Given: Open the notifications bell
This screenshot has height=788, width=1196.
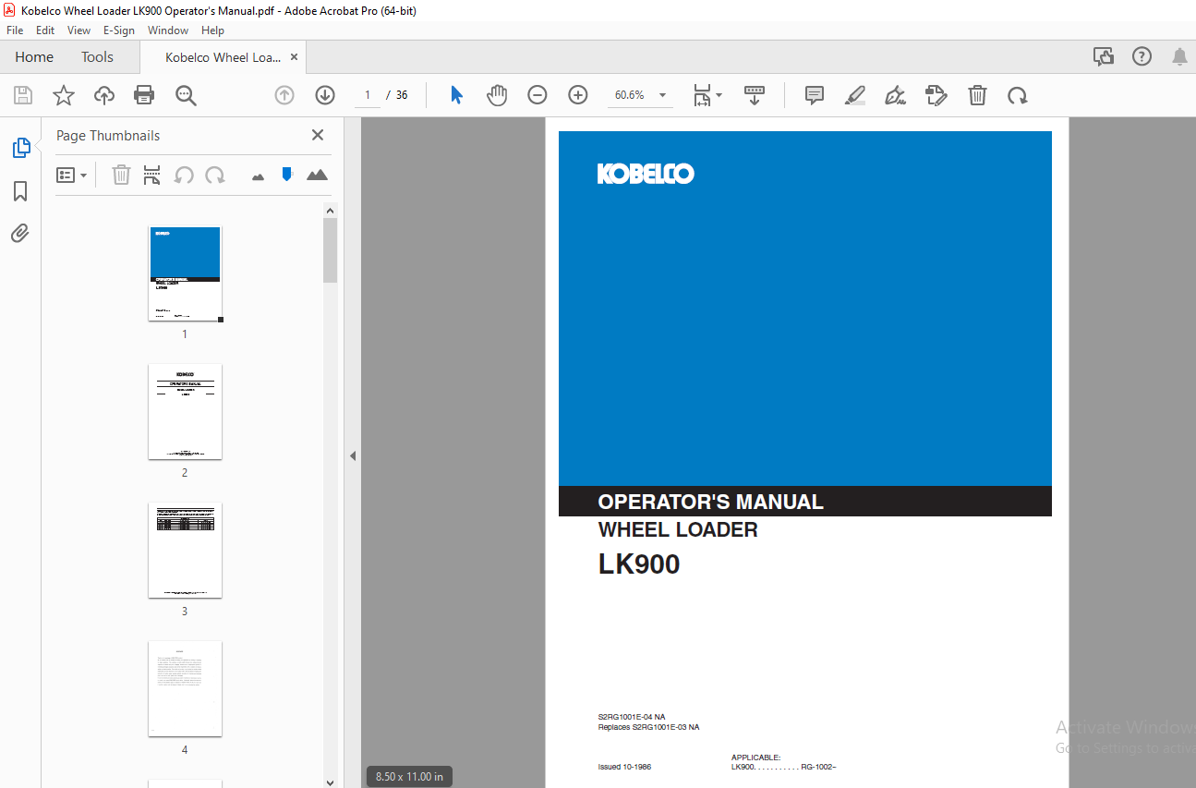Looking at the screenshot, I should [1179, 57].
